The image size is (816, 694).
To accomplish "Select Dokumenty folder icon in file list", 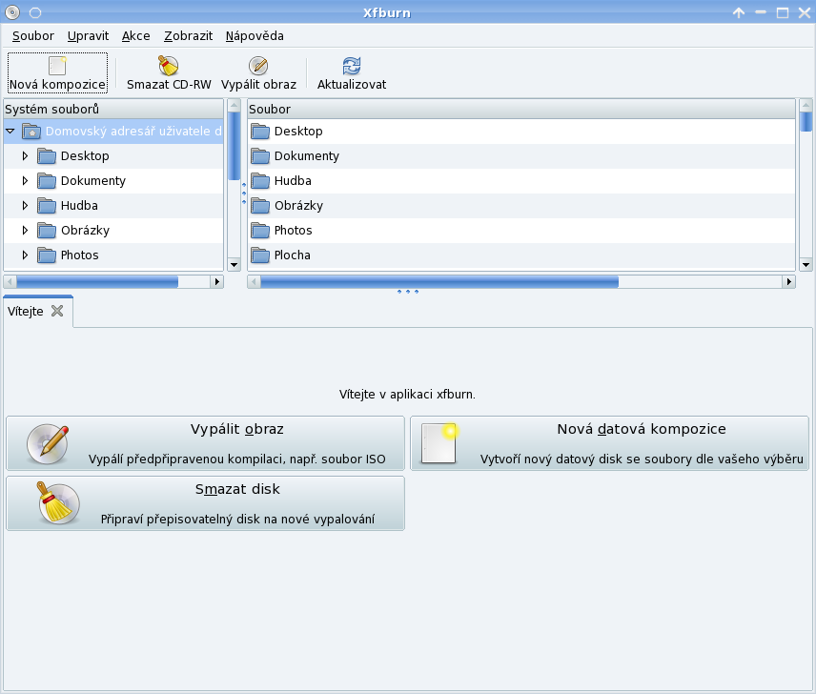I will (x=260, y=155).
